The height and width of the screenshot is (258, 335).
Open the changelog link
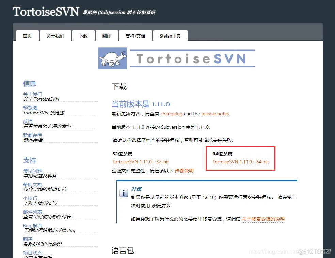click(x=171, y=114)
